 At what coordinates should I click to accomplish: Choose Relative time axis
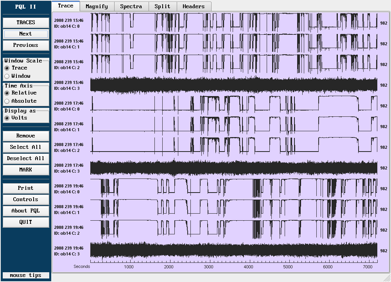pyautogui.click(x=7, y=93)
